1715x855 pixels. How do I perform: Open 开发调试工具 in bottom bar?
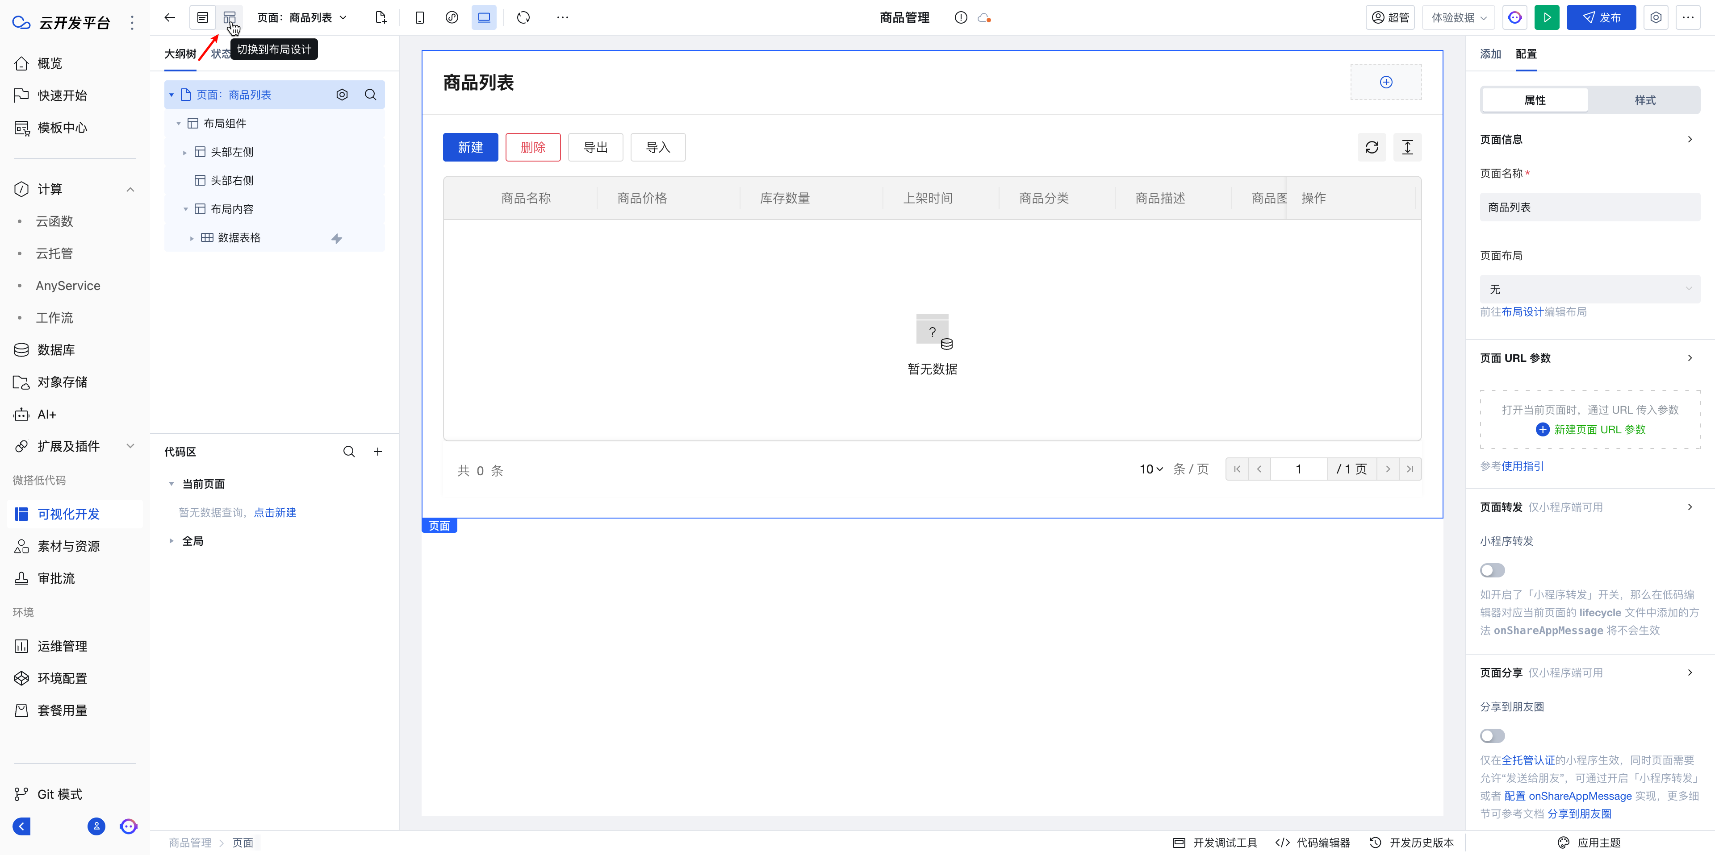(x=1214, y=843)
